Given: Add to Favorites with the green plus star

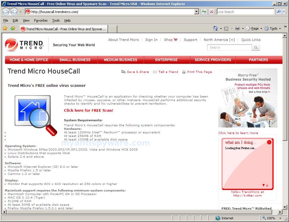Looking at the screenshot, I should click(x=13, y=28).
